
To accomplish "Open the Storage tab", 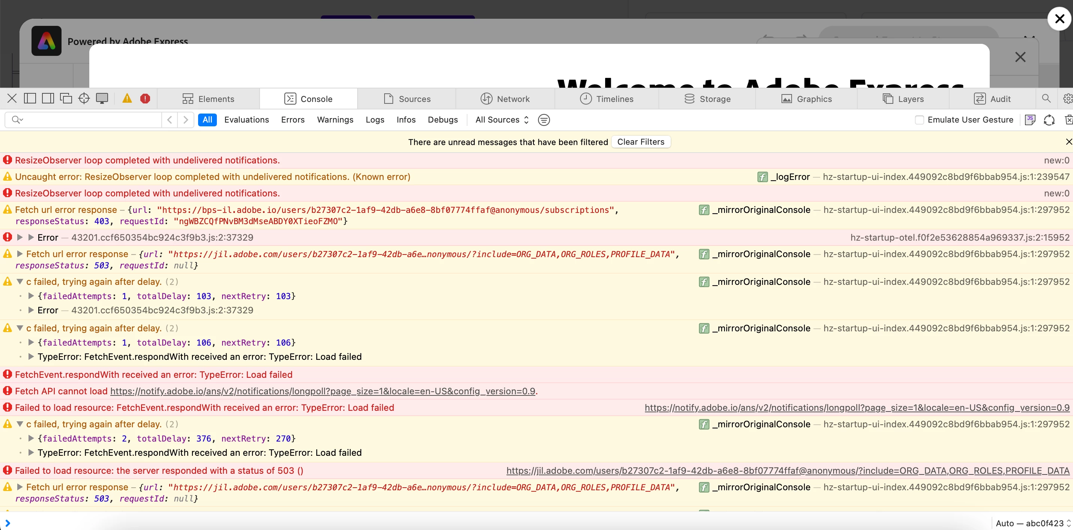I will [707, 99].
